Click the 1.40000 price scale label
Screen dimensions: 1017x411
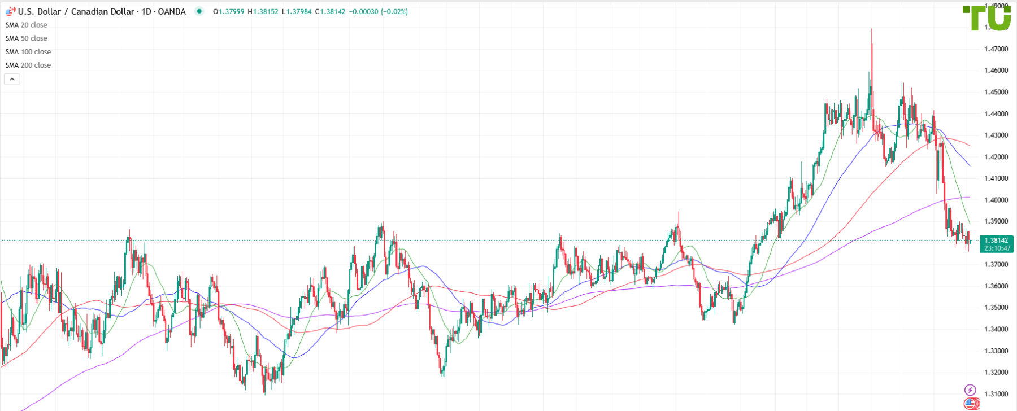(996, 200)
